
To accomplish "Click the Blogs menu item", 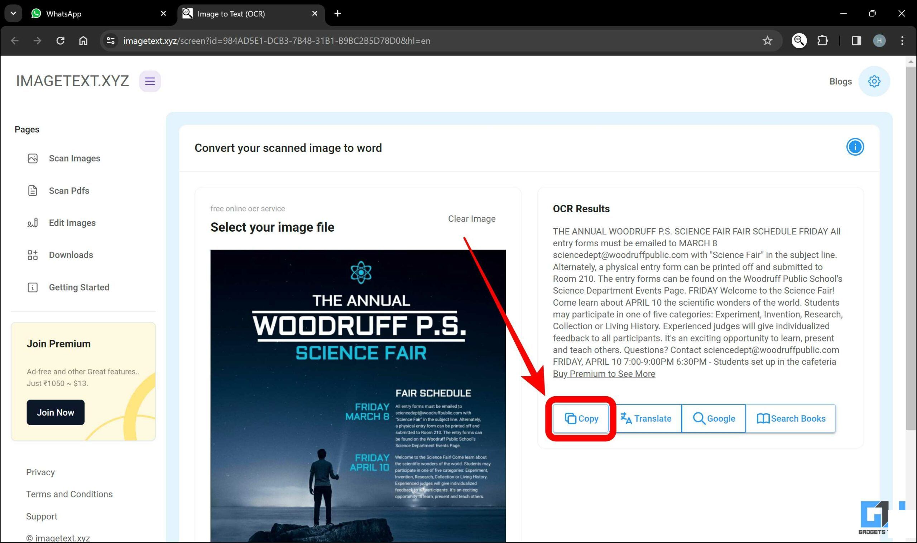I will click(x=841, y=82).
